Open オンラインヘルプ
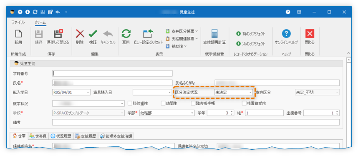Image resolution: width=358 pixels, height=156 pixels. coord(286,37)
